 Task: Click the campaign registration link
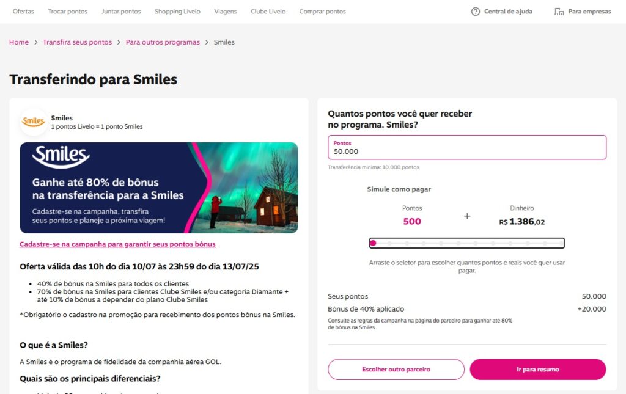pos(117,244)
